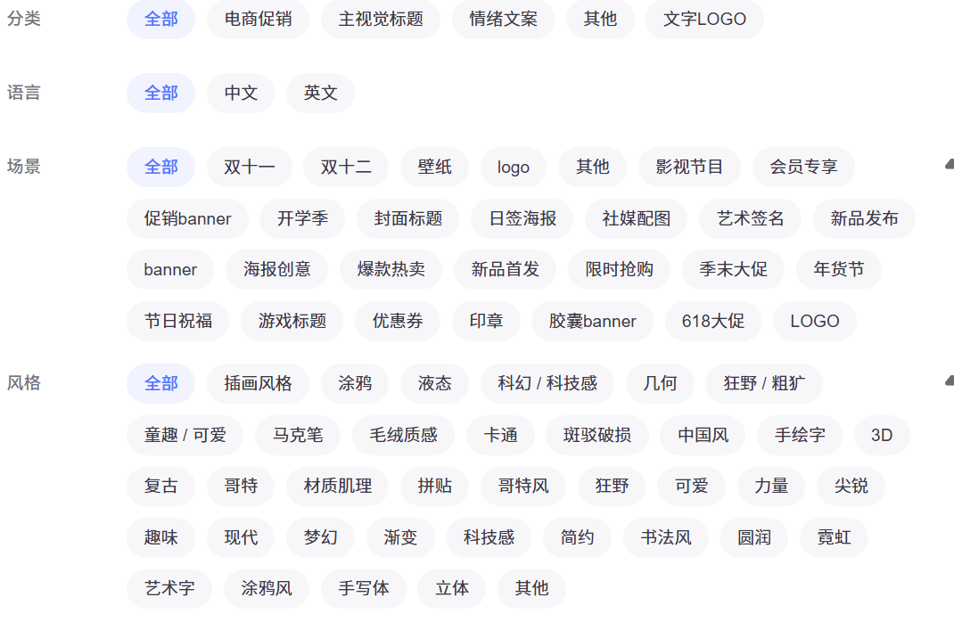Collapse the 场景 filter row arrow
This screenshot has height=622, width=954.
coord(949,164)
